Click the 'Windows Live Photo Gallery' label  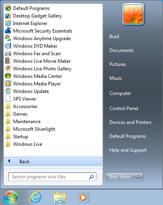[x=42, y=69]
